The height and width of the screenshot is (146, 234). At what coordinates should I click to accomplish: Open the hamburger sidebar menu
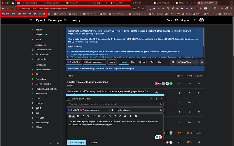pos(31,20)
